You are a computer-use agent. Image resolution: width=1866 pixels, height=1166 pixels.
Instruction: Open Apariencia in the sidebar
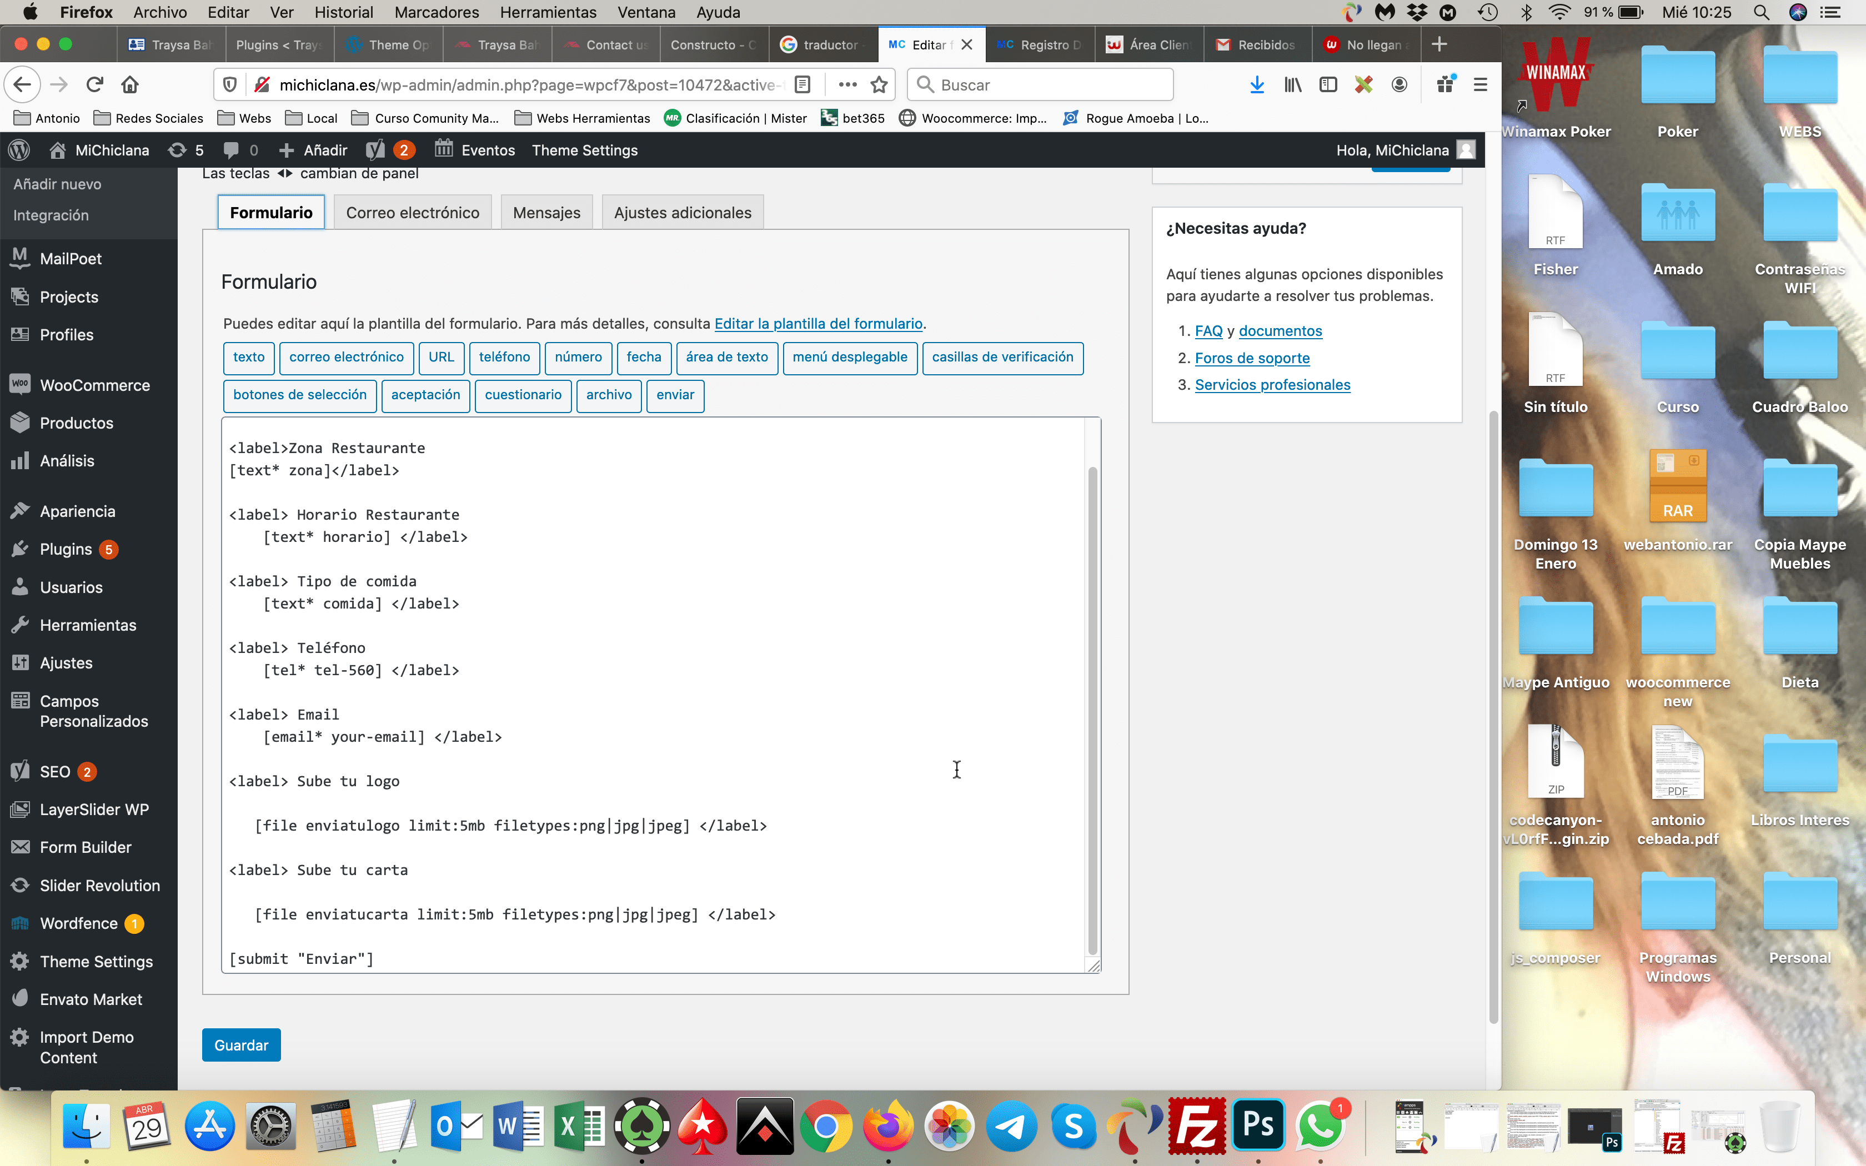pos(77,511)
